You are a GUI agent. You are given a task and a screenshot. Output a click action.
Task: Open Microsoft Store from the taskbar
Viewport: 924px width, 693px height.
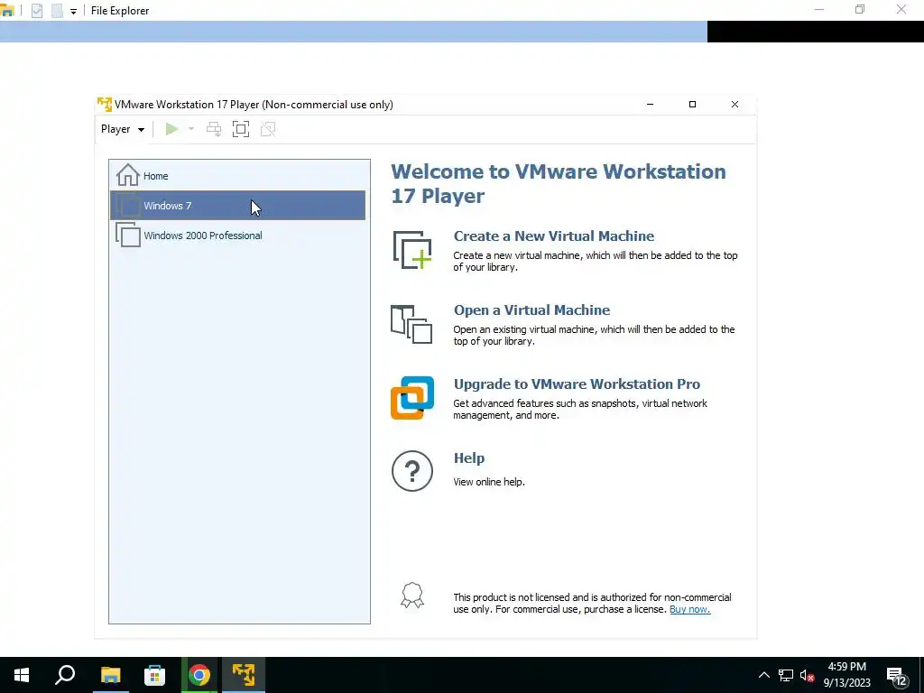point(154,675)
